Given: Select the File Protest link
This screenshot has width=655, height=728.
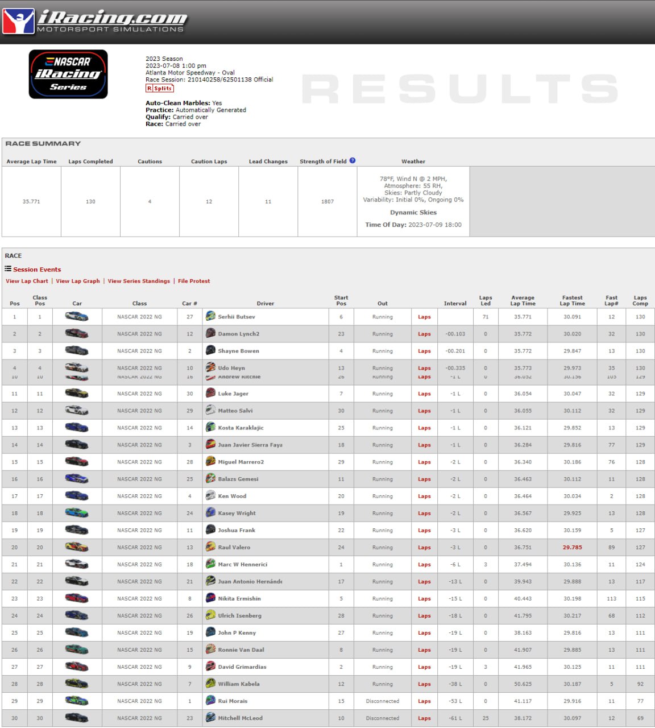Looking at the screenshot, I should 194,281.
